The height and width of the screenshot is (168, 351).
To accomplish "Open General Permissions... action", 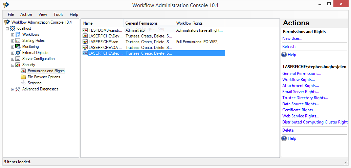I will tap(302, 74).
